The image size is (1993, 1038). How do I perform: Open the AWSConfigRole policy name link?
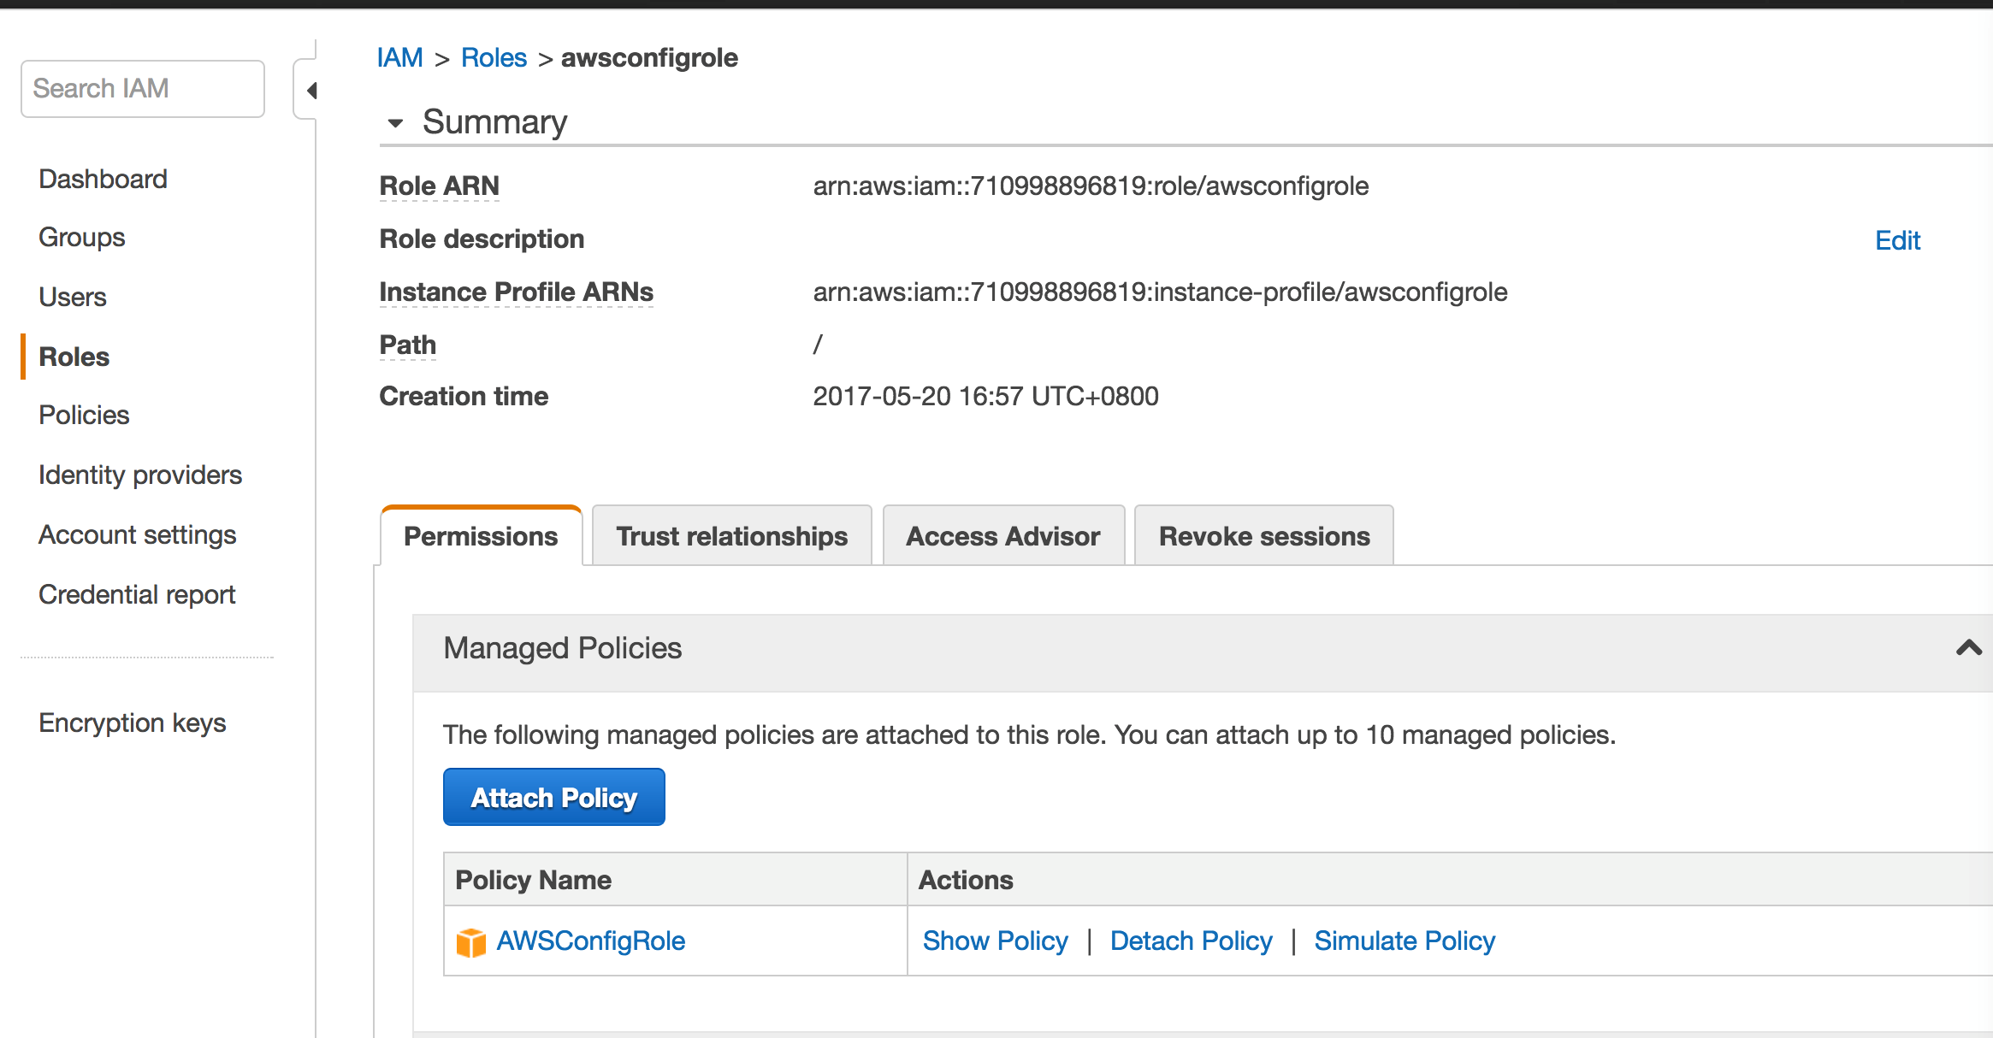[590, 941]
